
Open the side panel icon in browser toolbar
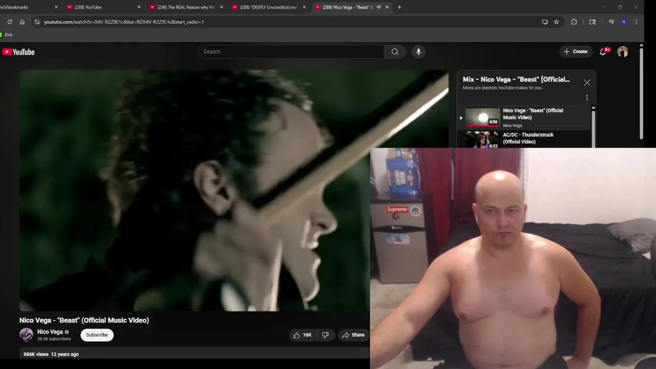click(592, 22)
